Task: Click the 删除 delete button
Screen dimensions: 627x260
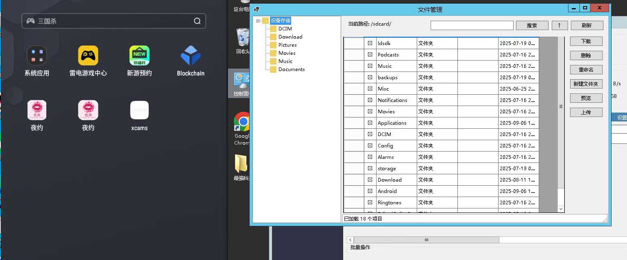Action: click(586, 55)
